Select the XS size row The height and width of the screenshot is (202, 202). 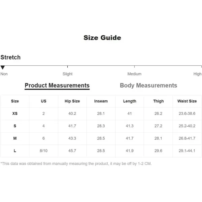click(15, 114)
